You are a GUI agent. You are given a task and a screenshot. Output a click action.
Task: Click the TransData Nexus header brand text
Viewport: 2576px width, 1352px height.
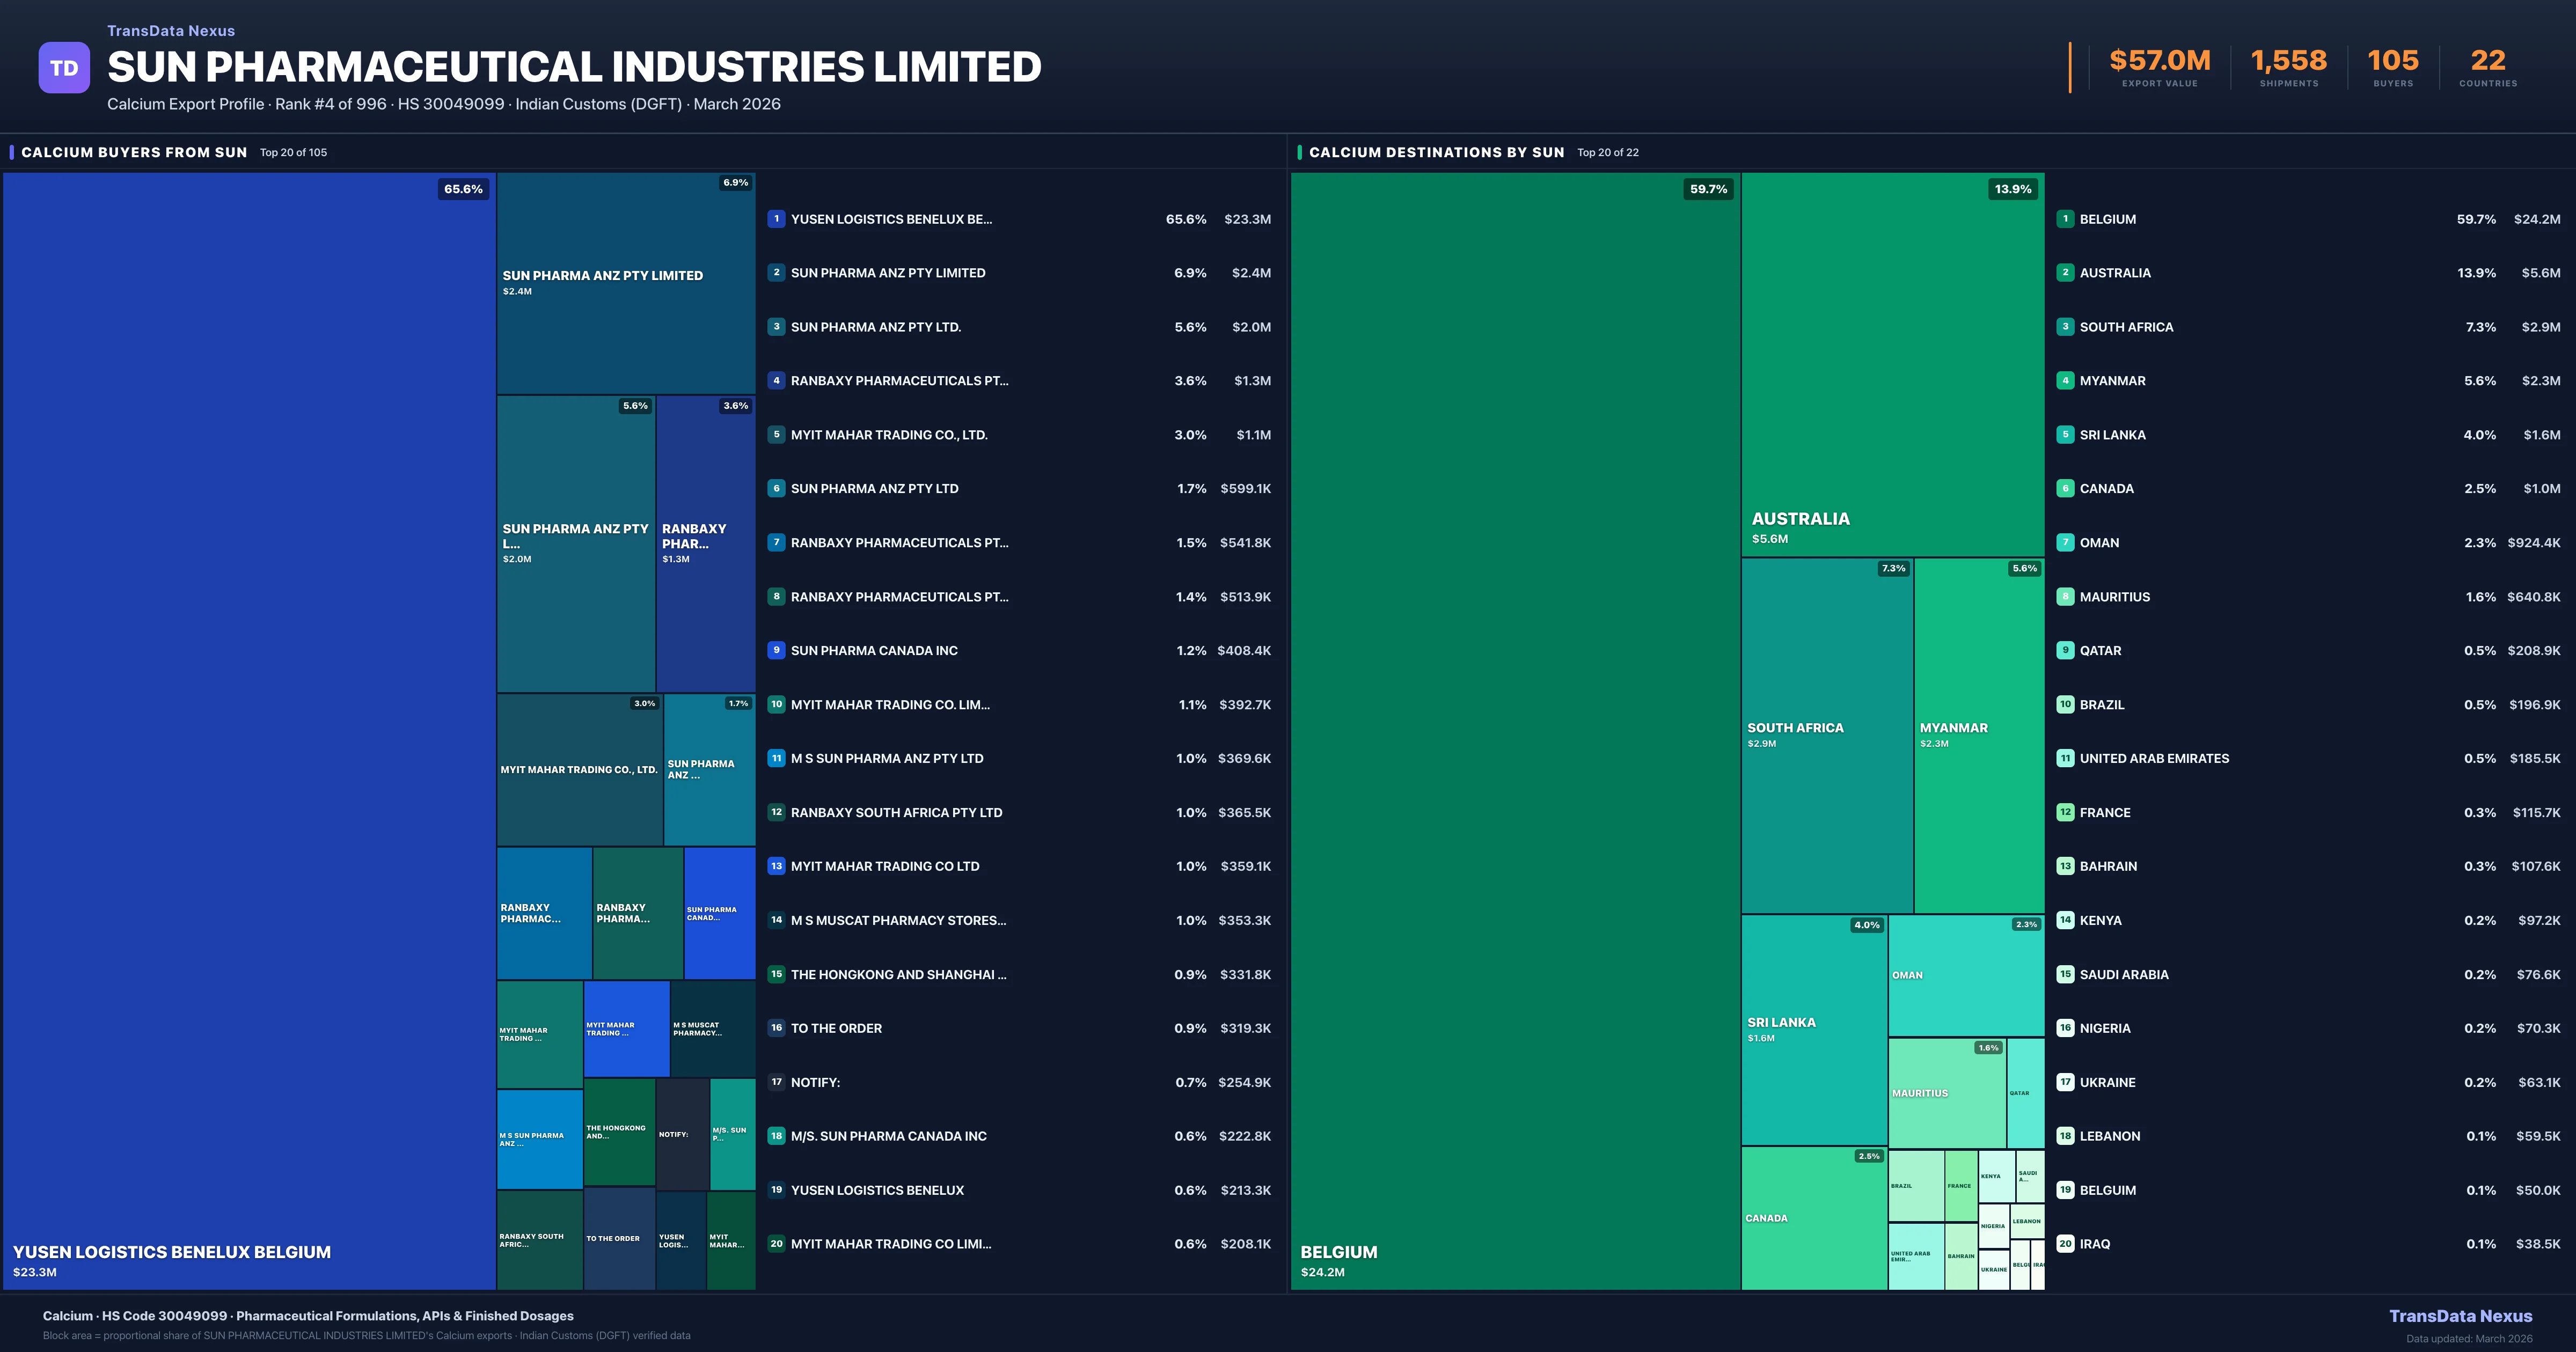tap(171, 31)
